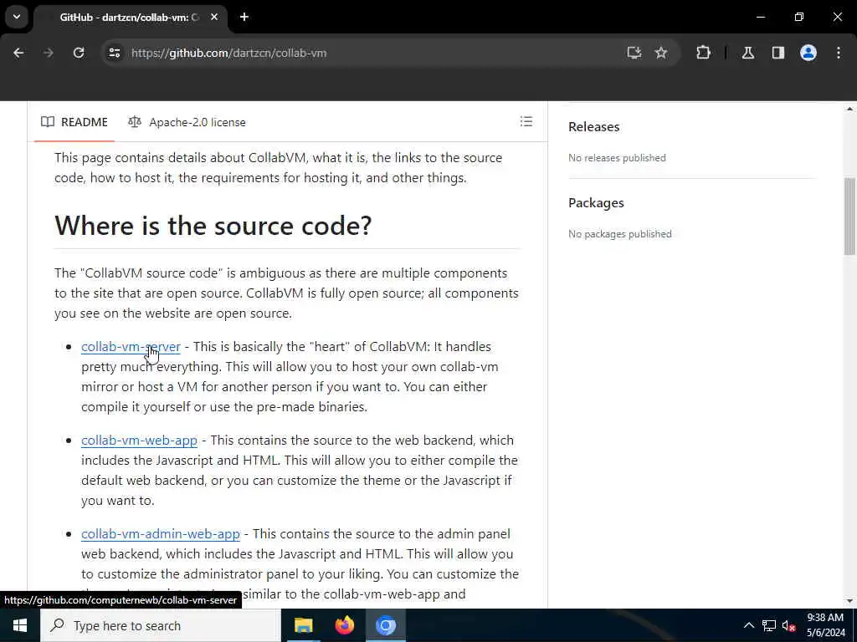This screenshot has width=857, height=642.
Task: Open File Explorer from the taskbar
Action: click(x=303, y=625)
